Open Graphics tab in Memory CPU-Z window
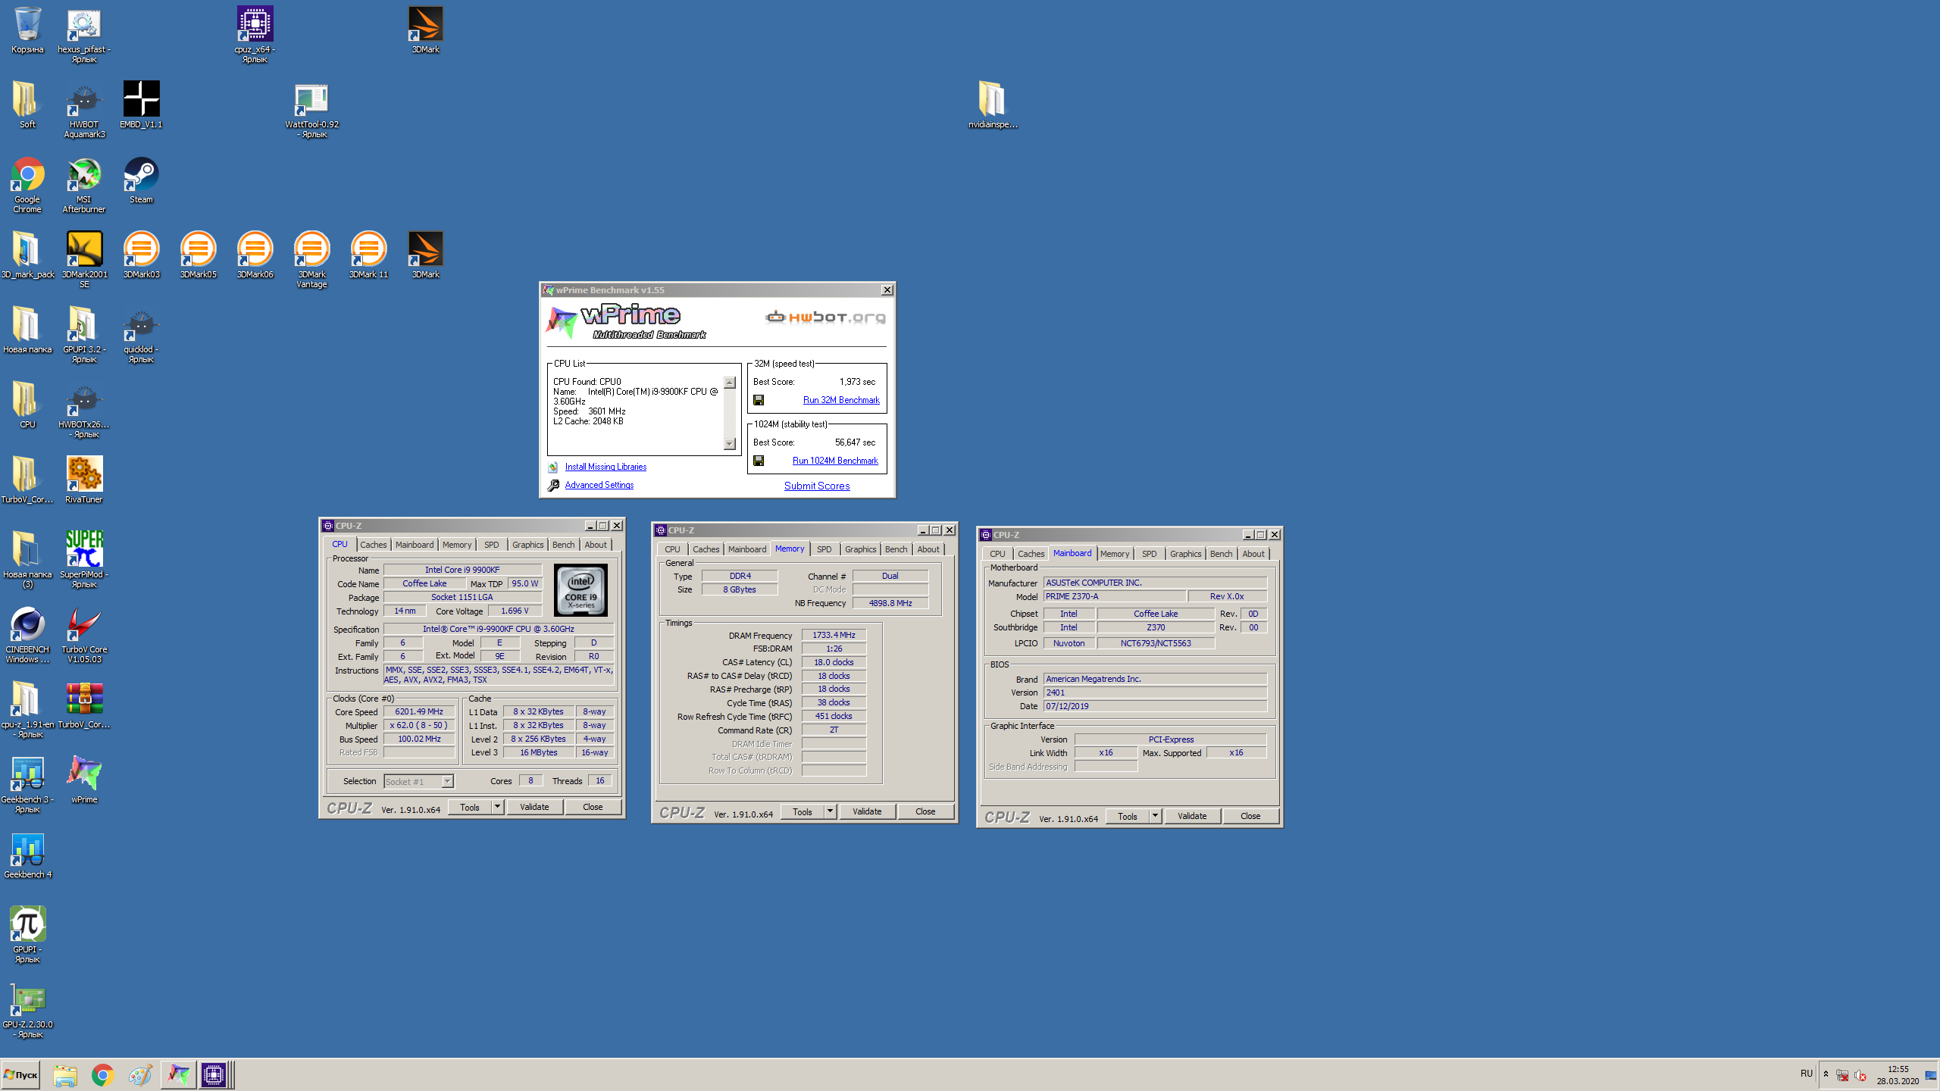 (860, 549)
